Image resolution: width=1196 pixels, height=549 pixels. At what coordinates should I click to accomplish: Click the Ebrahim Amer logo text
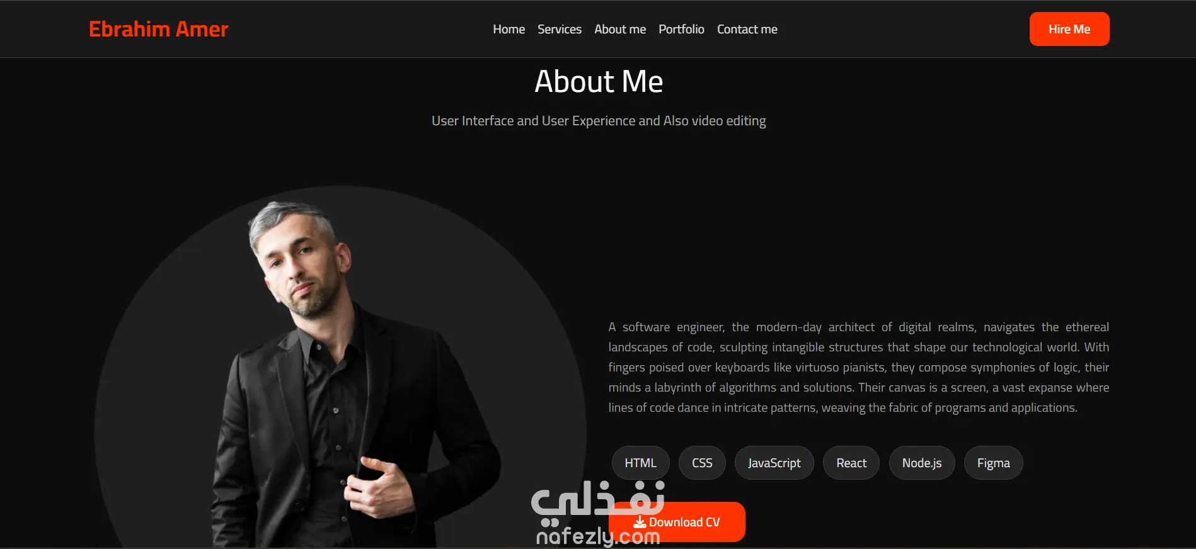click(x=159, y=29)
